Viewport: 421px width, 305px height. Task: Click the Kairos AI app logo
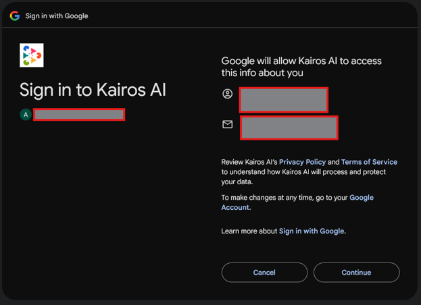(32, 55)
